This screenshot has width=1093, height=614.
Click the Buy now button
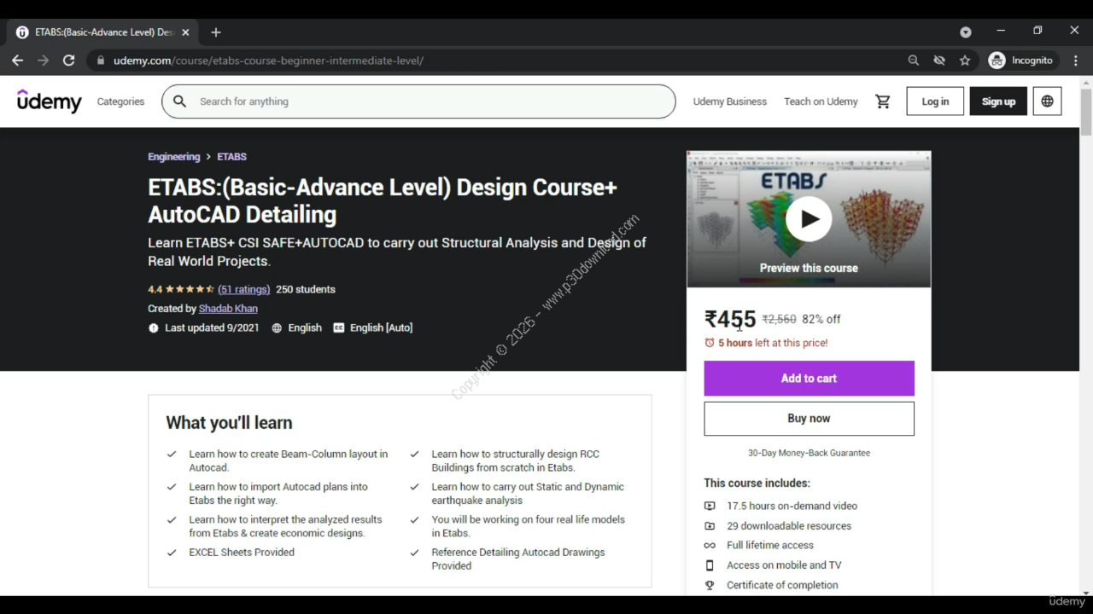[809, 419]
